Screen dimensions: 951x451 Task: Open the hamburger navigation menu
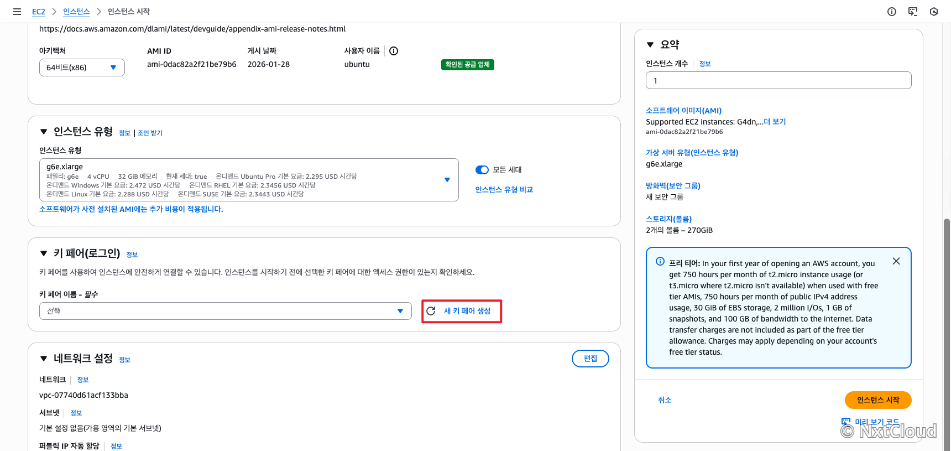coord(17,12)
